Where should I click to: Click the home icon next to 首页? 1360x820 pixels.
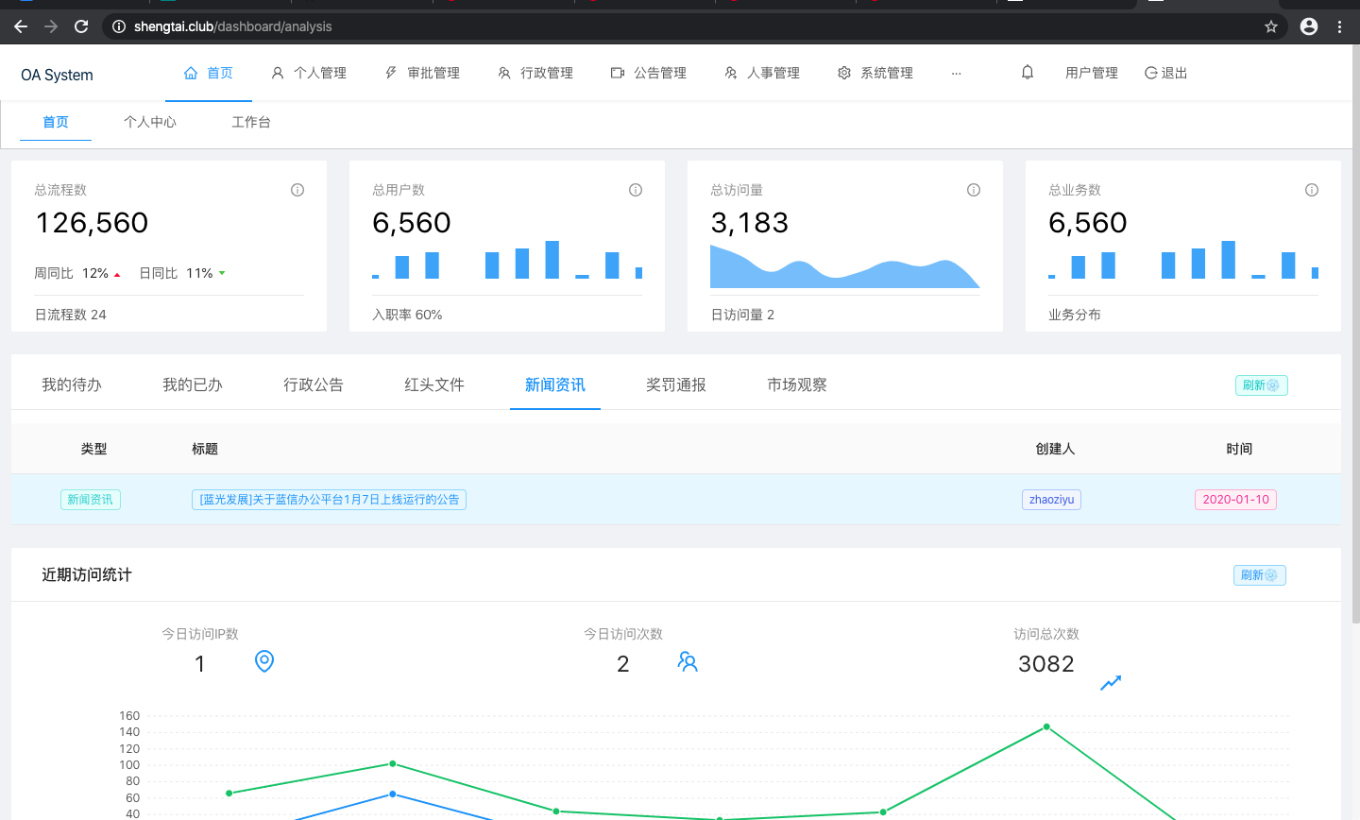(189, 72)
